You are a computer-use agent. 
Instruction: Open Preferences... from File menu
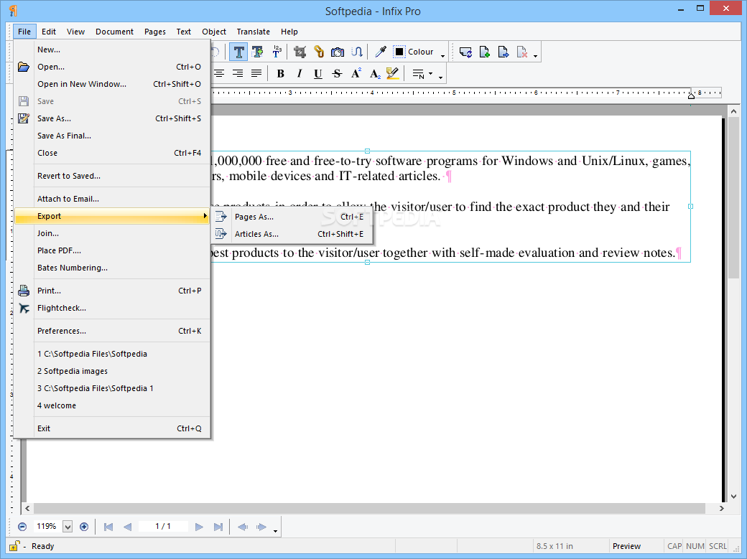pos(113,331)
